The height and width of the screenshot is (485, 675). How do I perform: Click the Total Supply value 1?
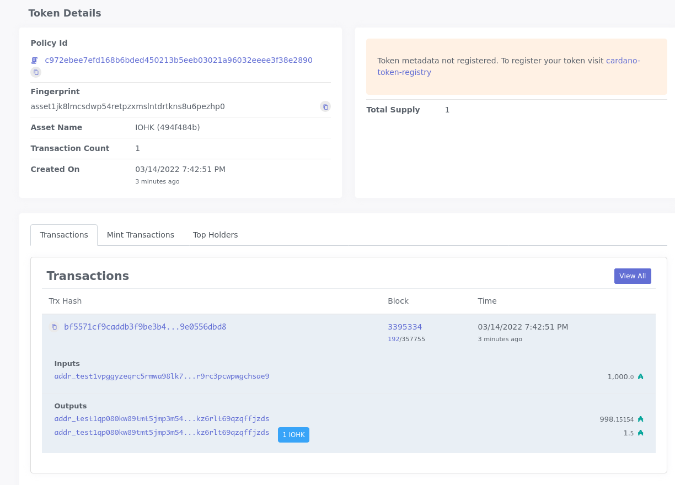[x=447, y=110]
